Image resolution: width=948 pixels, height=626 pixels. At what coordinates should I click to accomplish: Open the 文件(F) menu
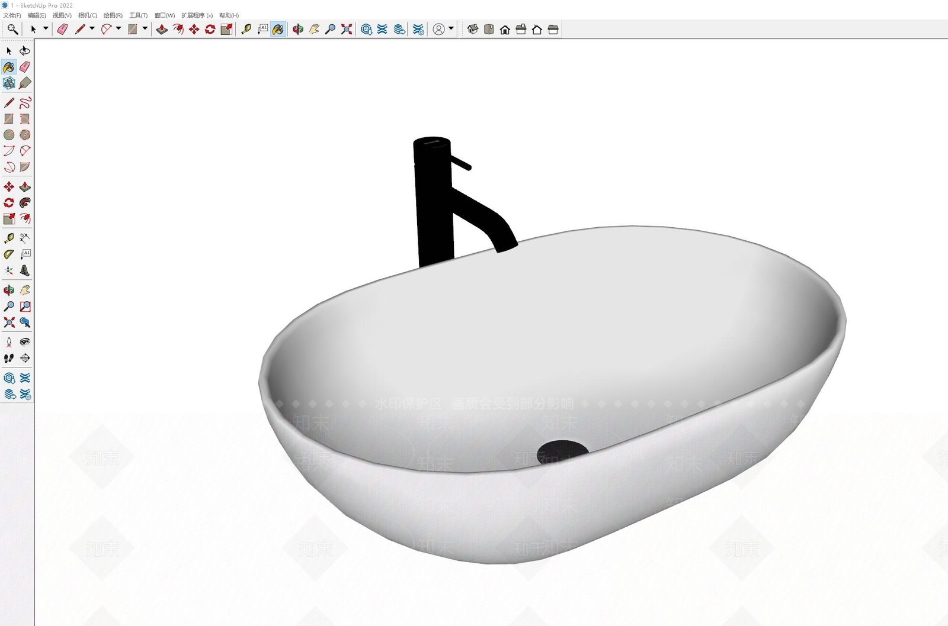pyautogui.click(x=12, y=15)
